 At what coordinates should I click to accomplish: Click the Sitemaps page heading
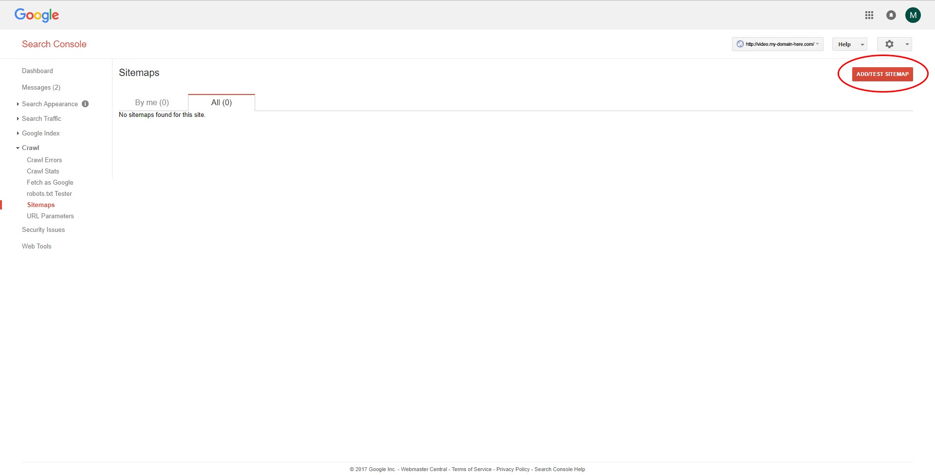(139, 73)
